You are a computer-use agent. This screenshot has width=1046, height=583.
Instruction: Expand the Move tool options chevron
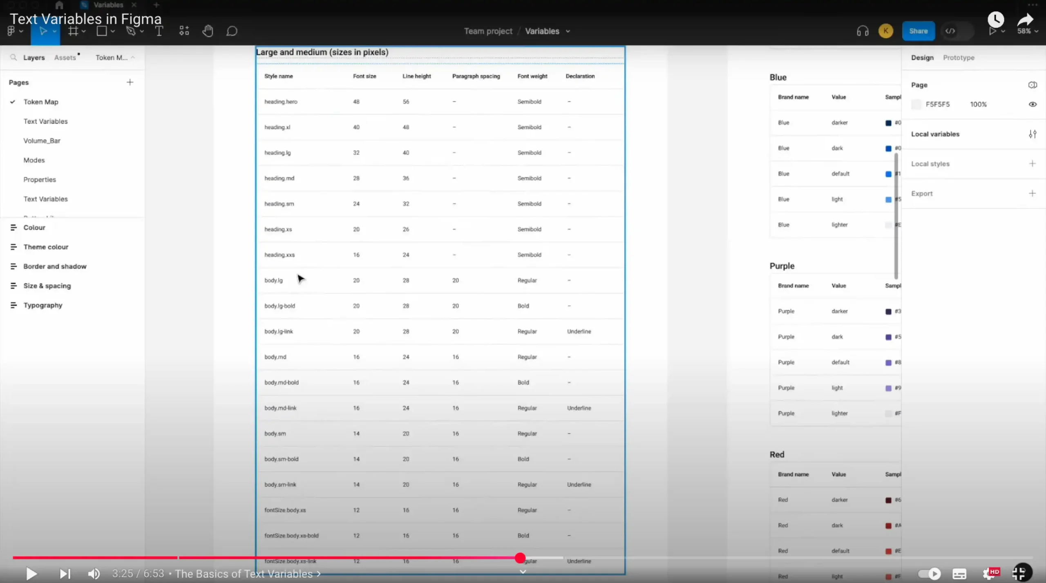coord(54,31)
